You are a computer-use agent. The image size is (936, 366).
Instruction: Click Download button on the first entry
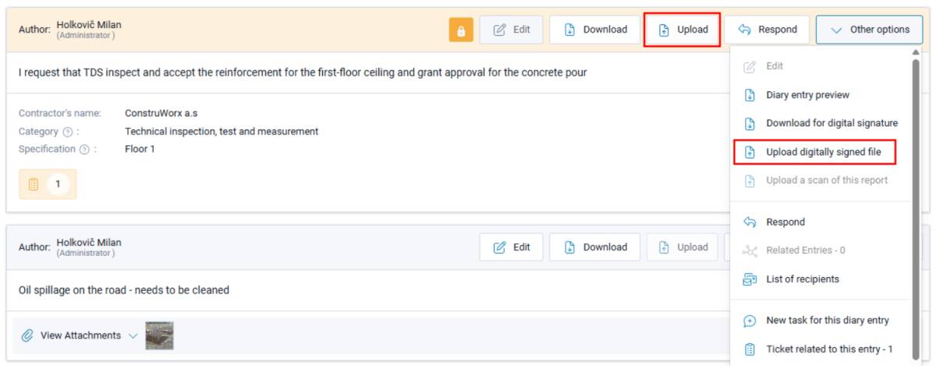595,30
